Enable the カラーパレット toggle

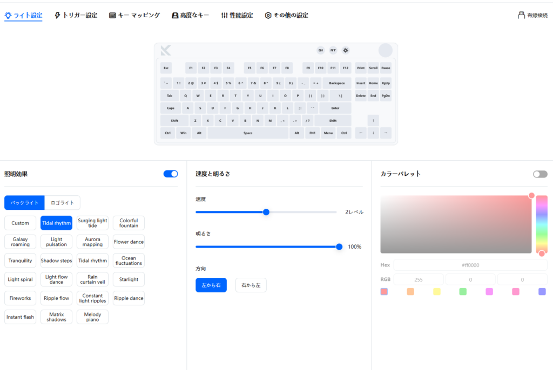click(539, 174)
